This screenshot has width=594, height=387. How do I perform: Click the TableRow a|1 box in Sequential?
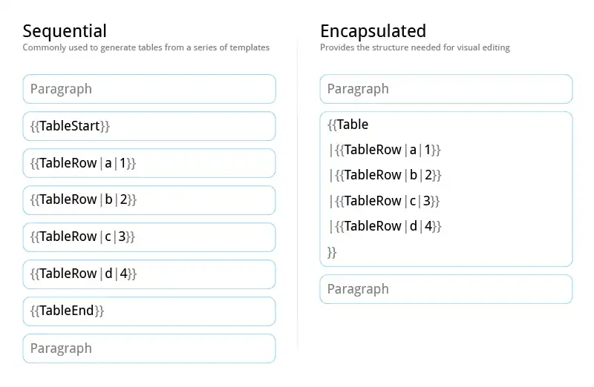coord(149,163)
